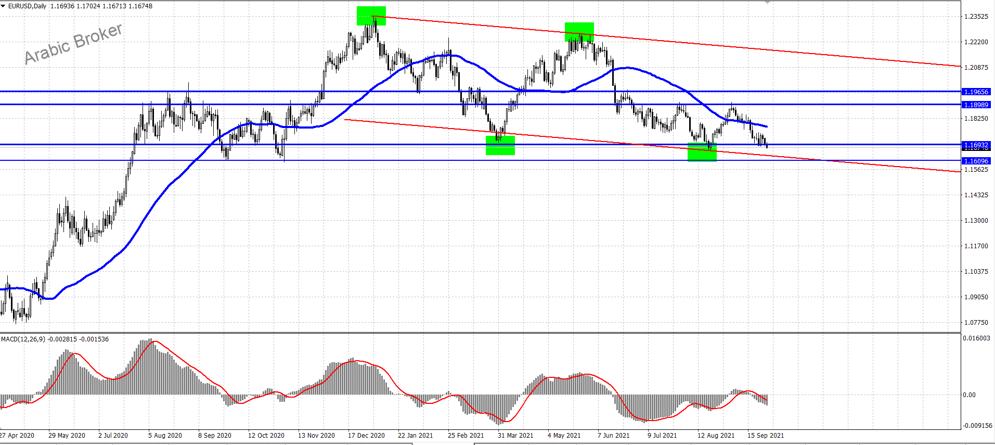Click the 1.16932 blue price label

[976, 145]
